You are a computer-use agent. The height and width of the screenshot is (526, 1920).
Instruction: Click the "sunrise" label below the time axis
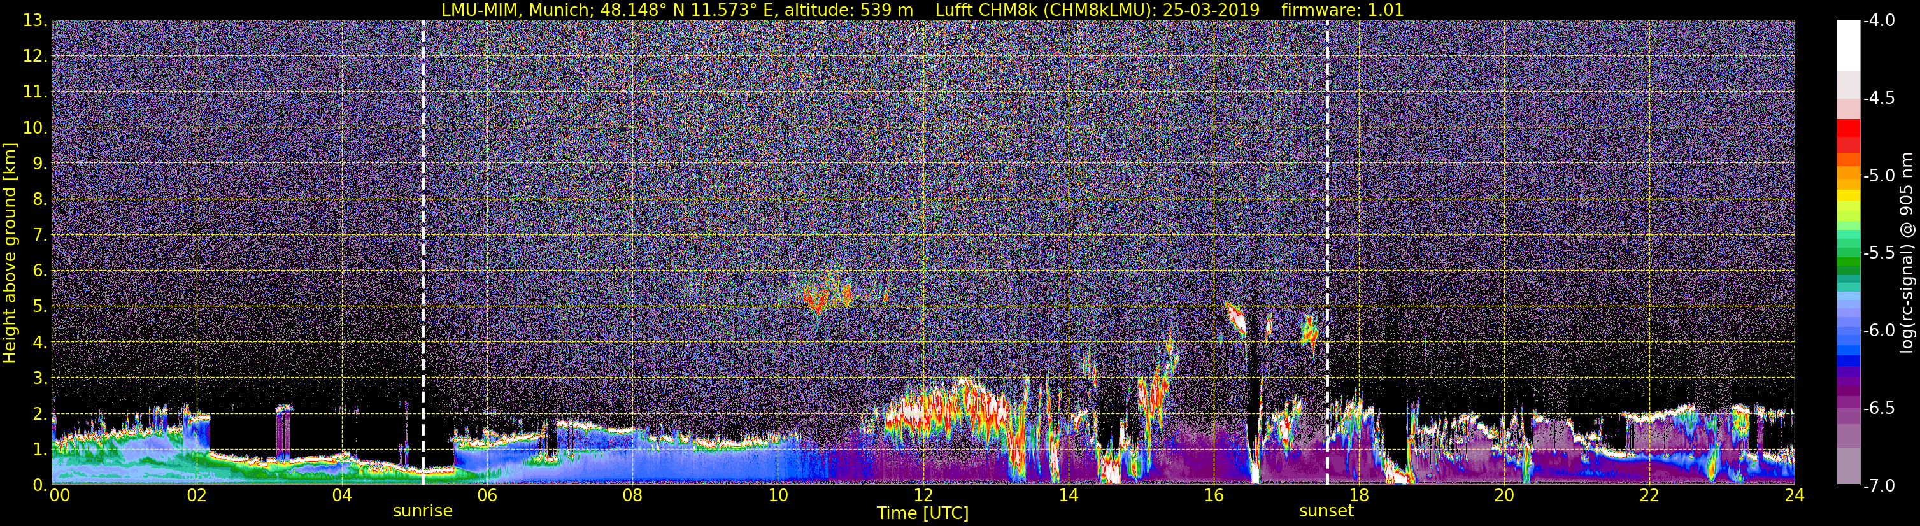(x=423, y=511)
